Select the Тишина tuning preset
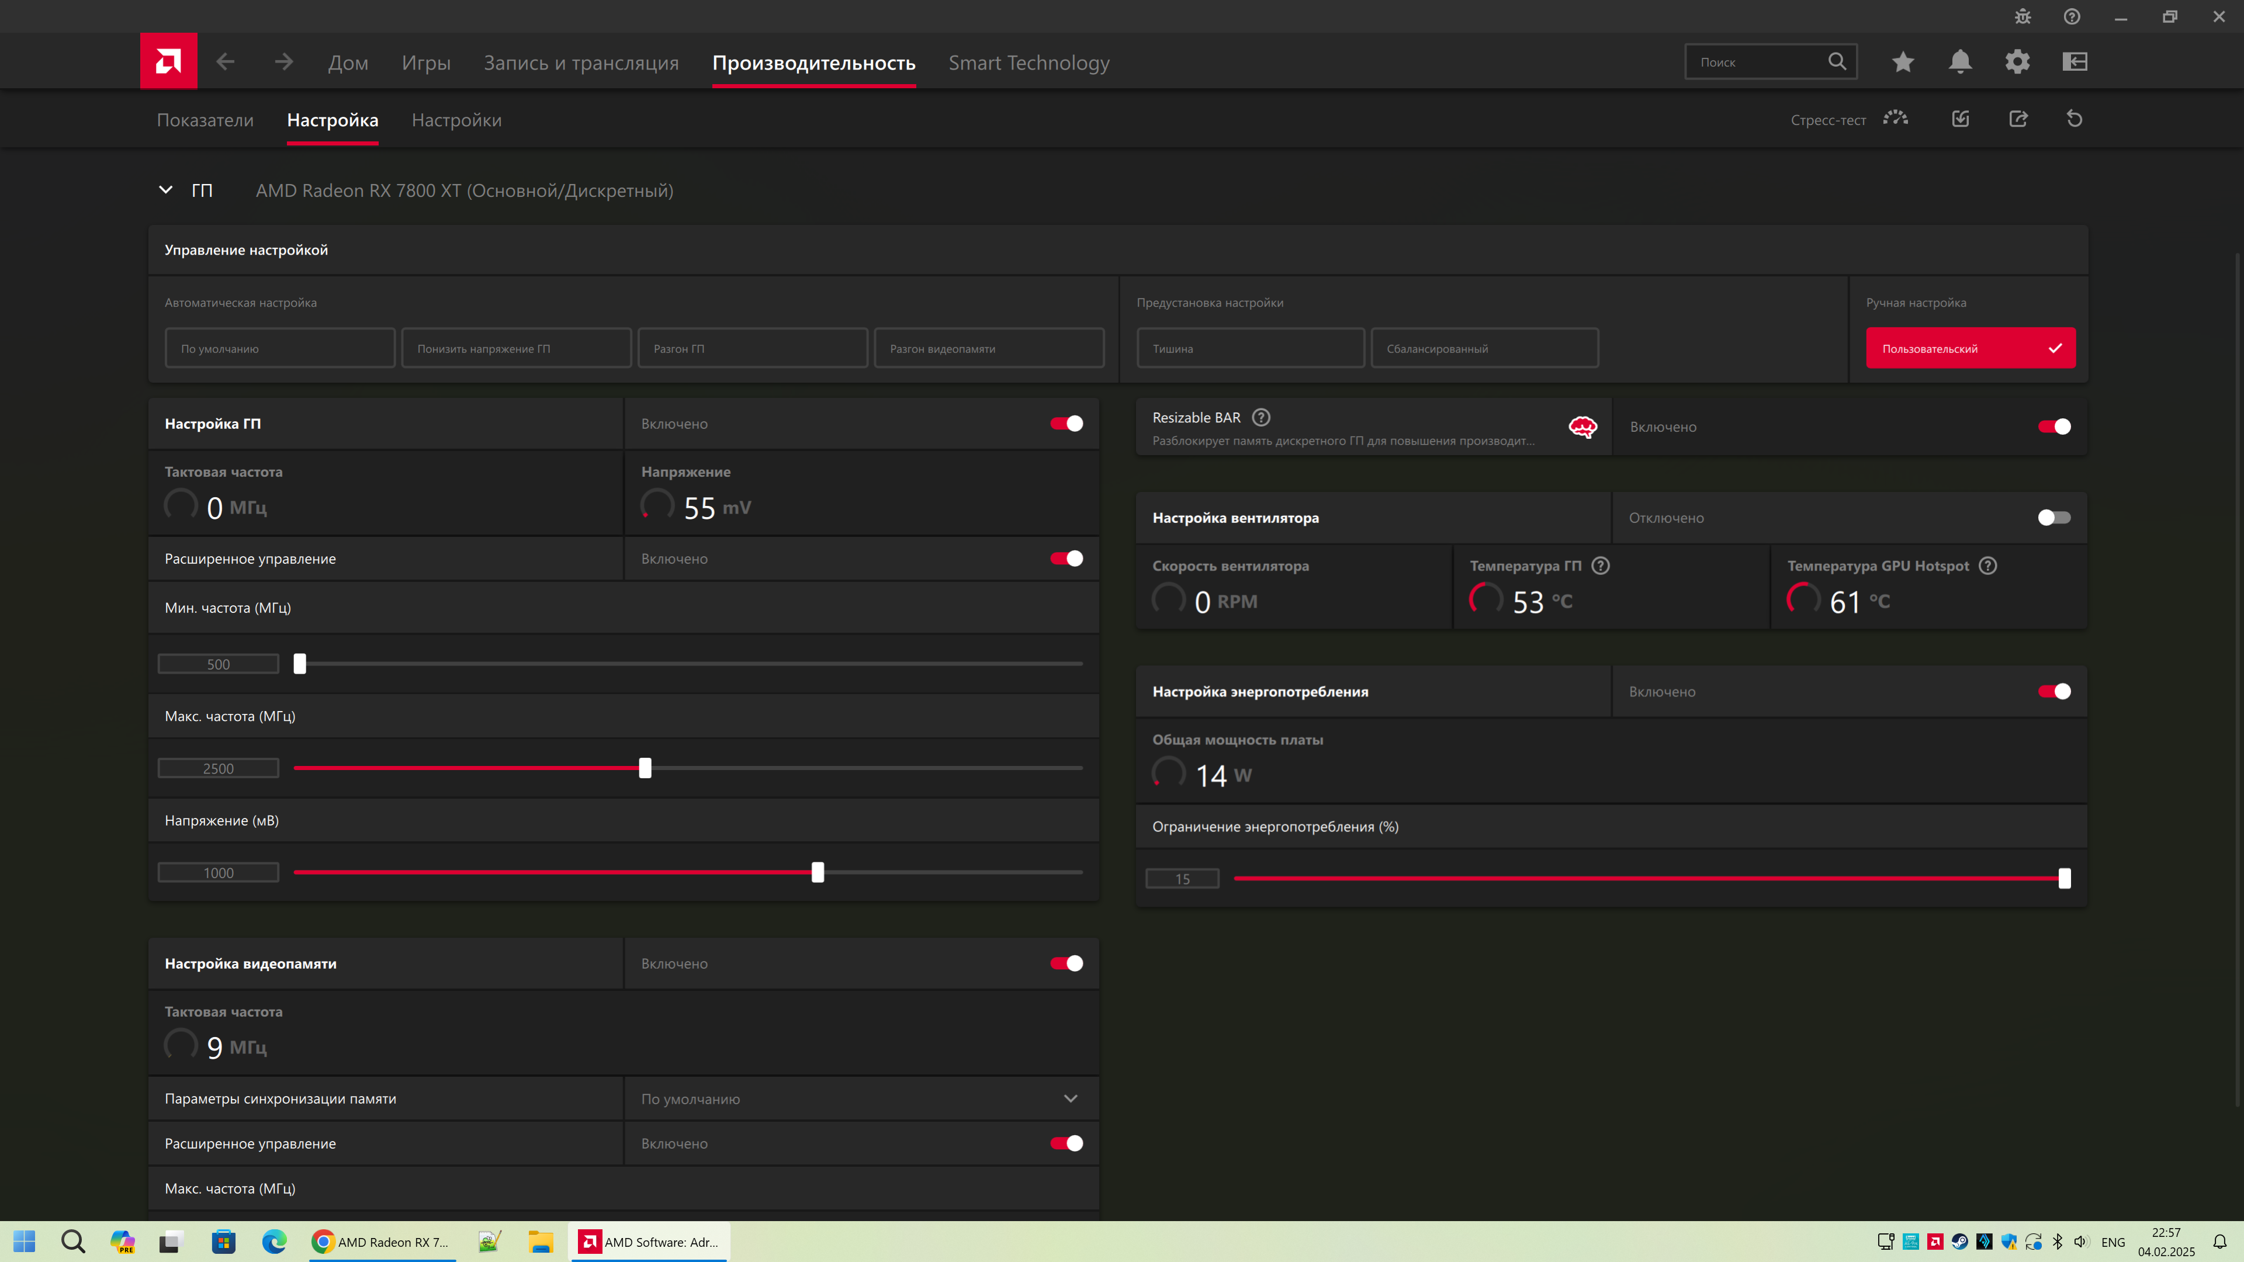Screen dimensions: 2244x1262 tap(1250, 348)
